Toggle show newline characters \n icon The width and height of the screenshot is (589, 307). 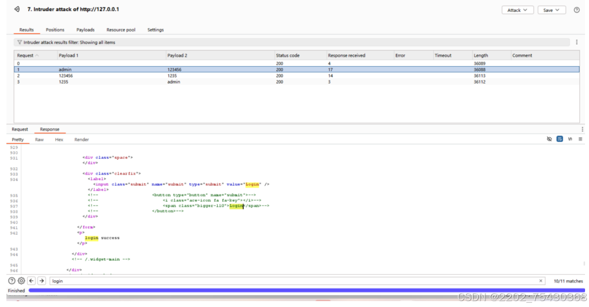click(x=570, y=139)
